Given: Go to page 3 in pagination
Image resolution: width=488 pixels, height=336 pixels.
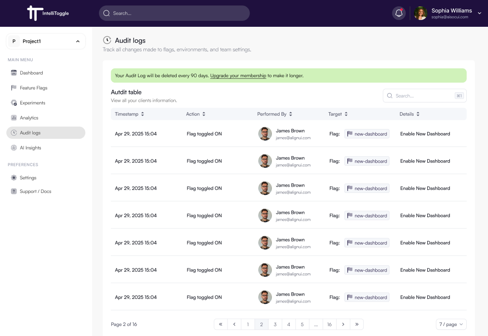Looking at the screenshot, I should [x=275, y=324].
